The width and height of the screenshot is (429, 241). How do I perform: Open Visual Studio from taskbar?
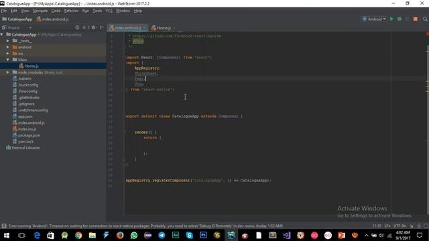pos(286,235)
